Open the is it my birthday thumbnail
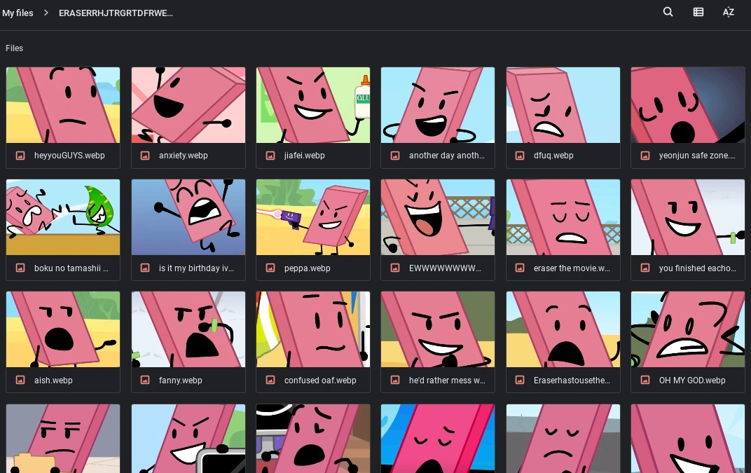Image resolution: width=751 pixels, height=473 pixels. click(x=188, y=217)
